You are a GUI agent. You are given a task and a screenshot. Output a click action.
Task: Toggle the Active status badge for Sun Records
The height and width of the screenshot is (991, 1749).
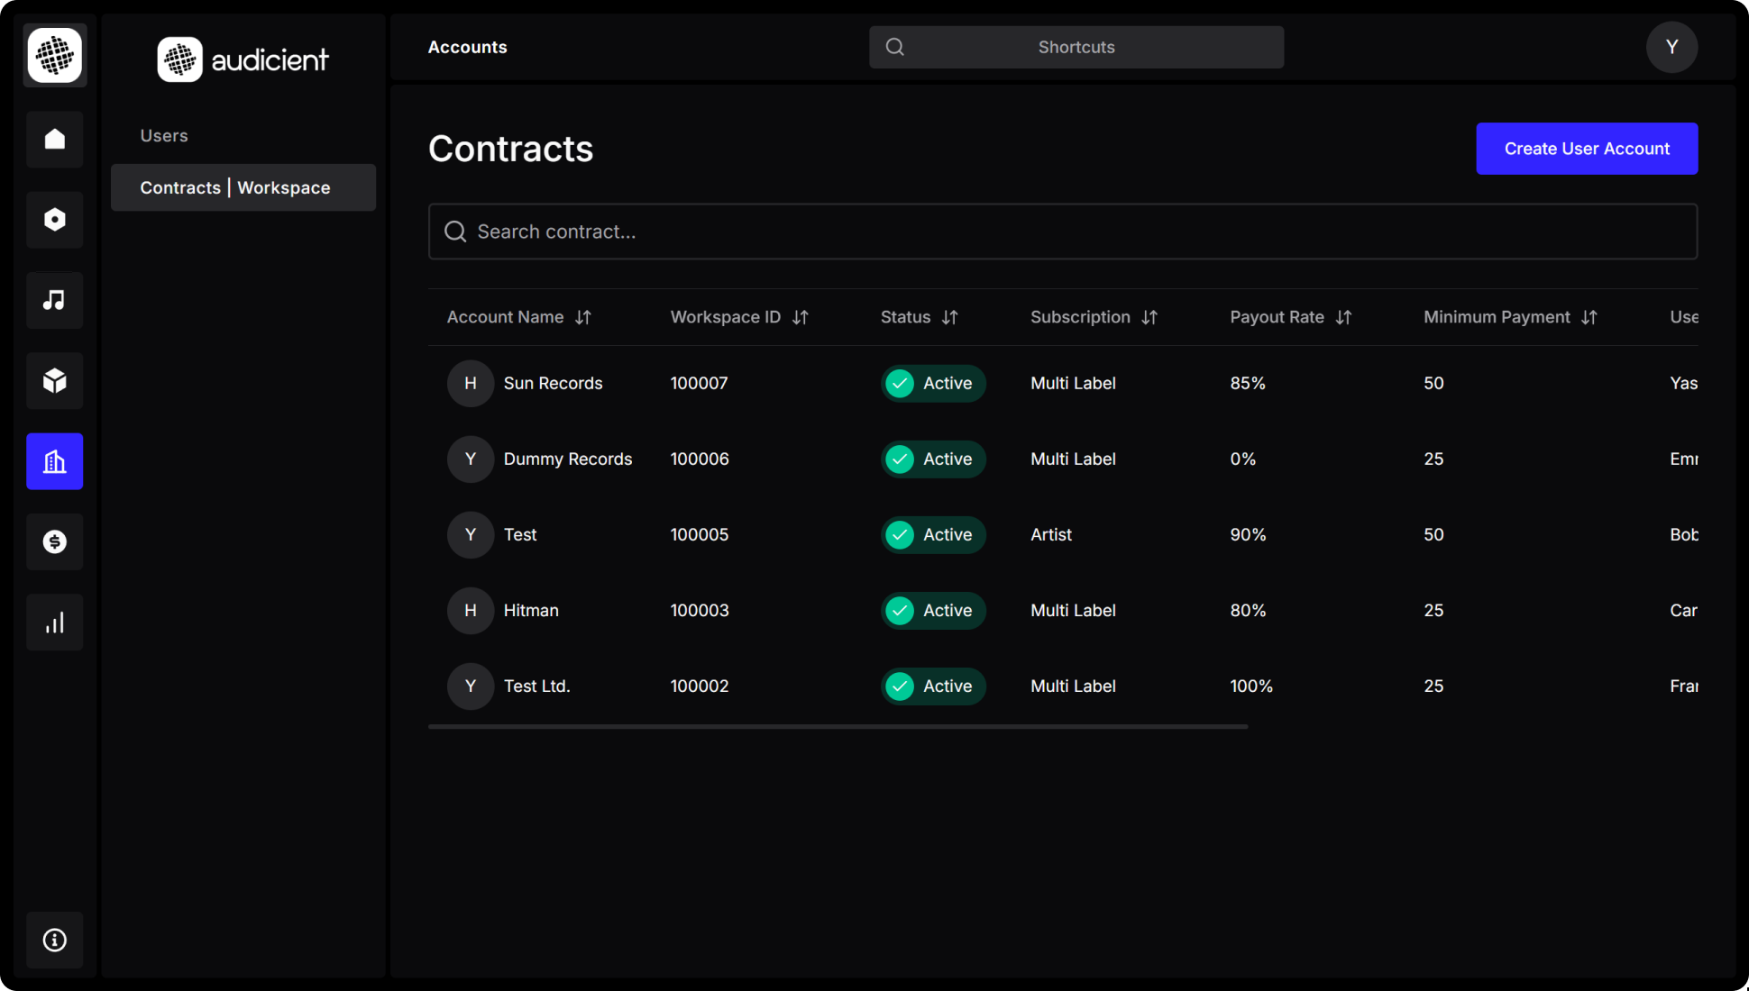(933, 383)
